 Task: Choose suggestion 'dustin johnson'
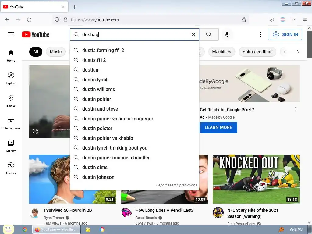pos(134,177)
